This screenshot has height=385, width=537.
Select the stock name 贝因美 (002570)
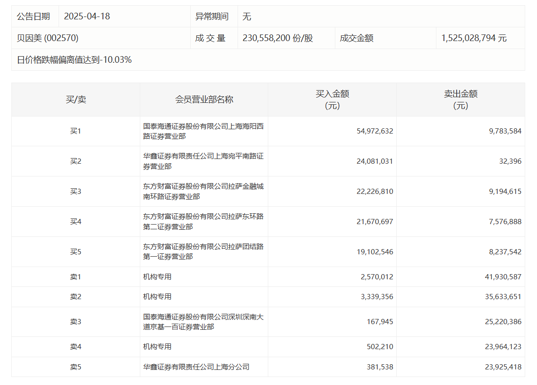point(48,38)
